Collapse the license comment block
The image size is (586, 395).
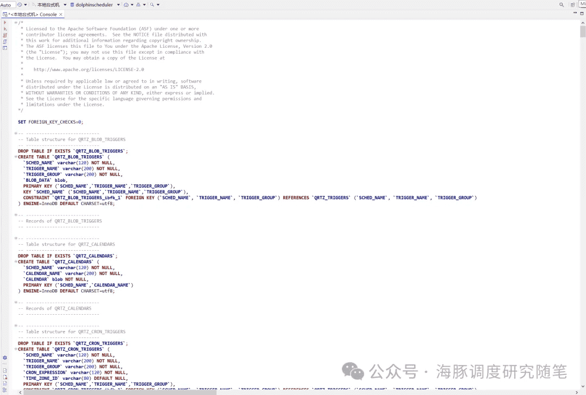click(x=16, y=23)
